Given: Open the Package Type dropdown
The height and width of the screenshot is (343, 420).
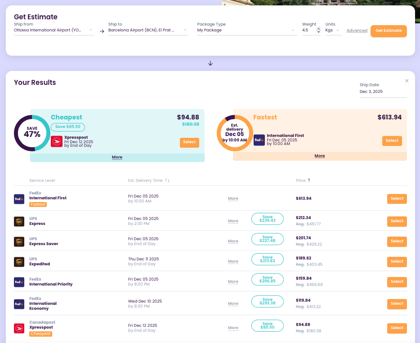Looking at the screenshot, I should pyautogui.click(x=246, y=30).
